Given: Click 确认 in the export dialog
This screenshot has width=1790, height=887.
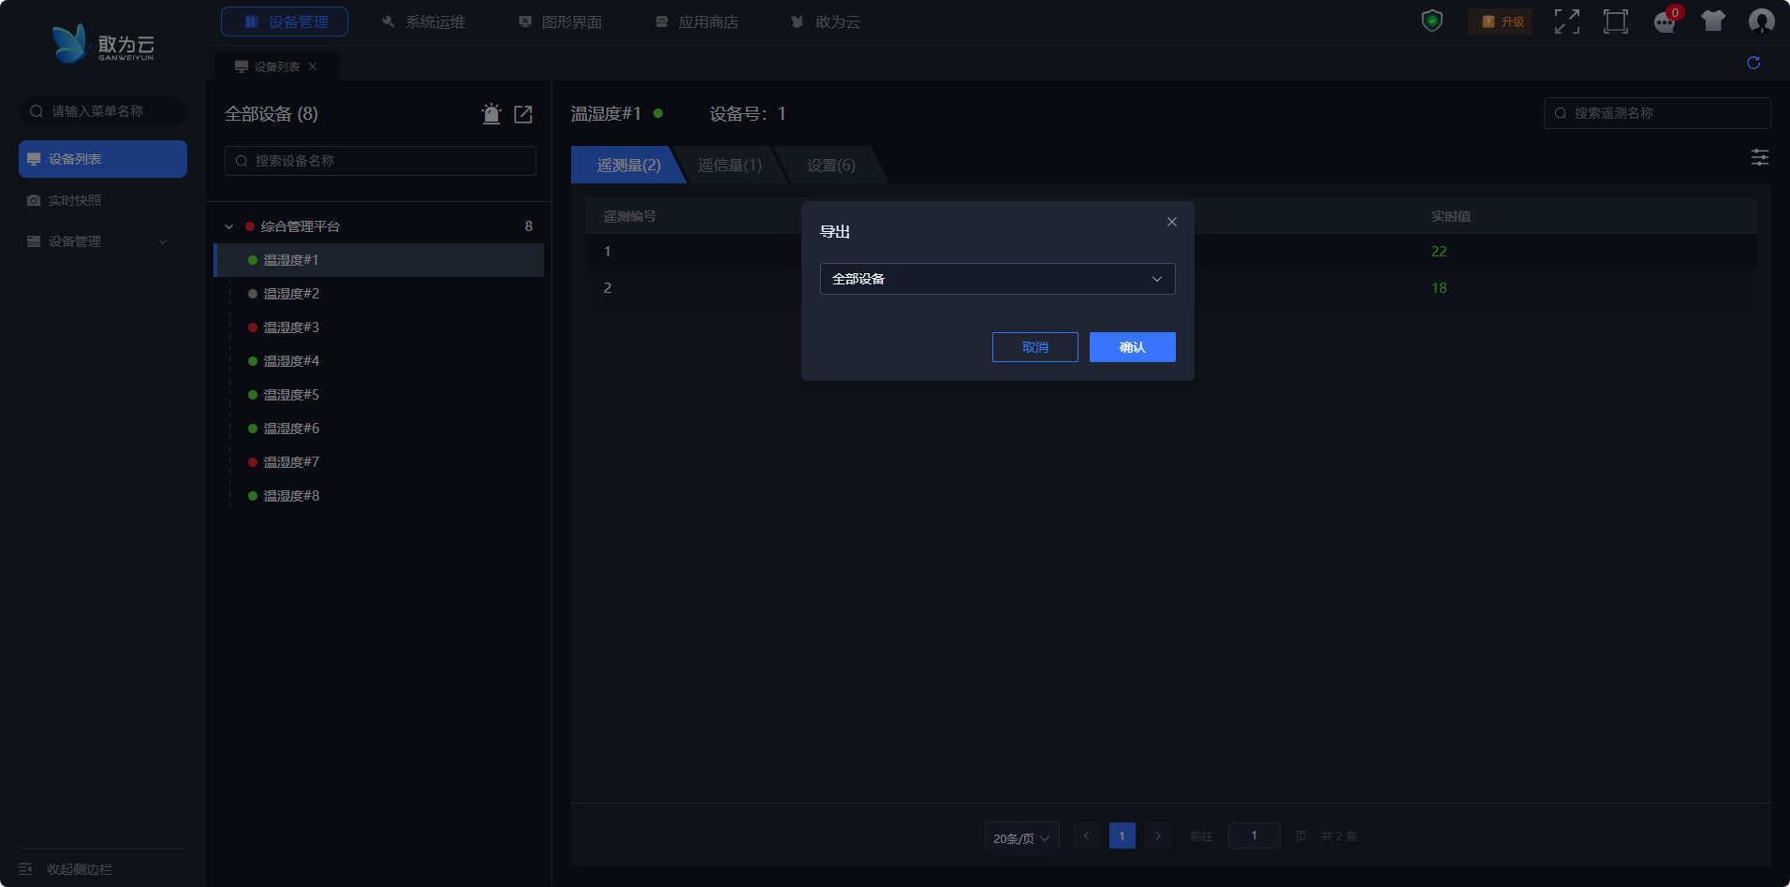Looking at the screenshot, I should point(1133,347).
